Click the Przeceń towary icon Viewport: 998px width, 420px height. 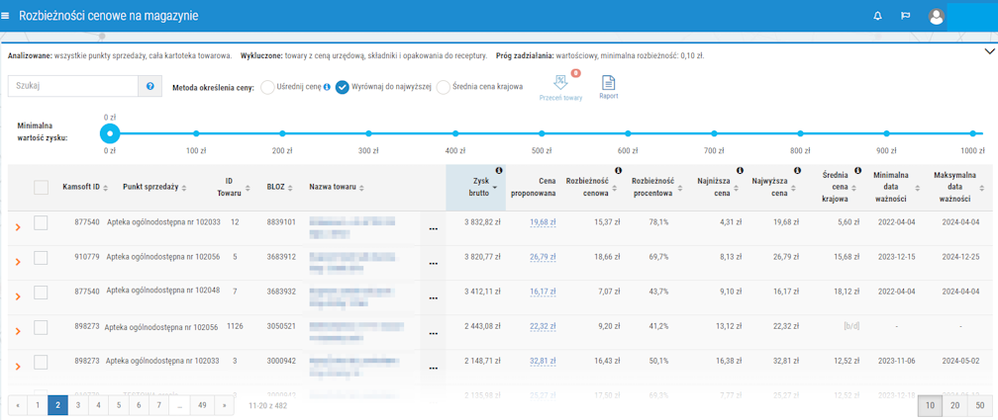[x=560, y=83]
